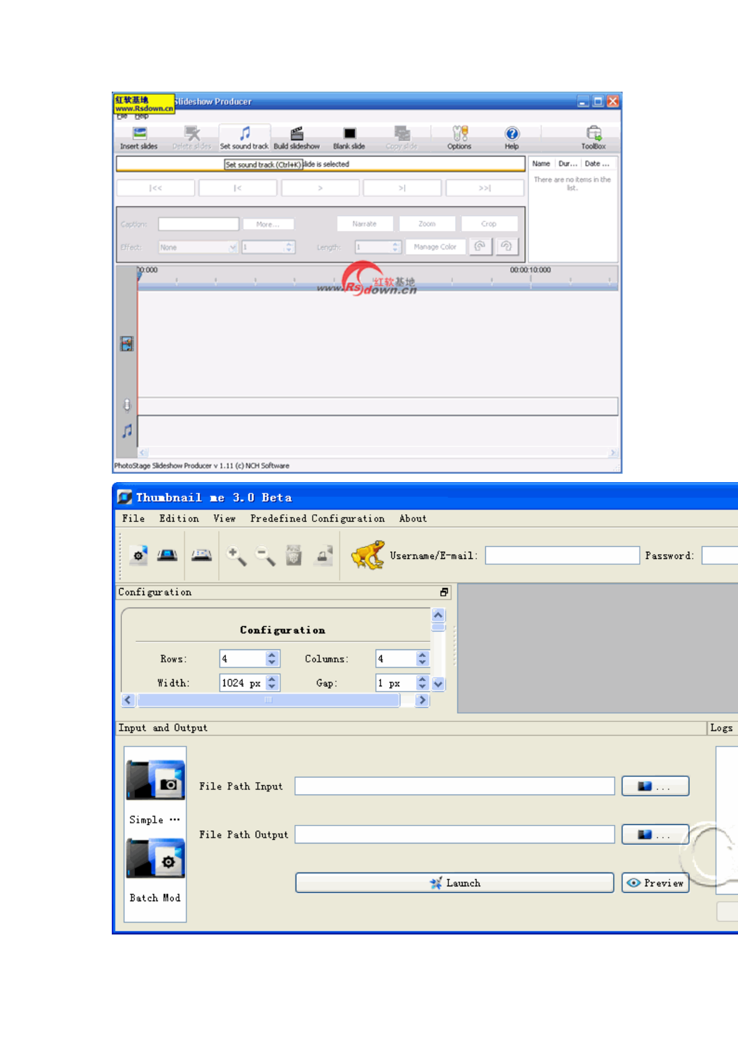Increase the Gap value
This screenshot has width=738, height=1044.
point(422,679)
